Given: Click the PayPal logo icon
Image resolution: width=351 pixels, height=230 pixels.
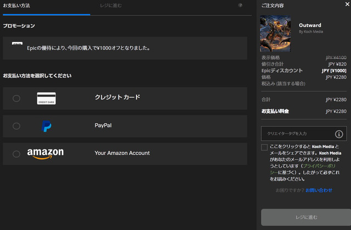Looking at the screenshot, I should tap(47, 126).
